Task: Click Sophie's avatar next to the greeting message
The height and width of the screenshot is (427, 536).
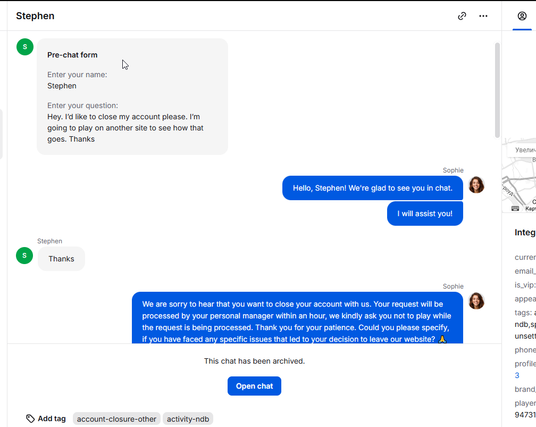Action: [x=476, y=185]
